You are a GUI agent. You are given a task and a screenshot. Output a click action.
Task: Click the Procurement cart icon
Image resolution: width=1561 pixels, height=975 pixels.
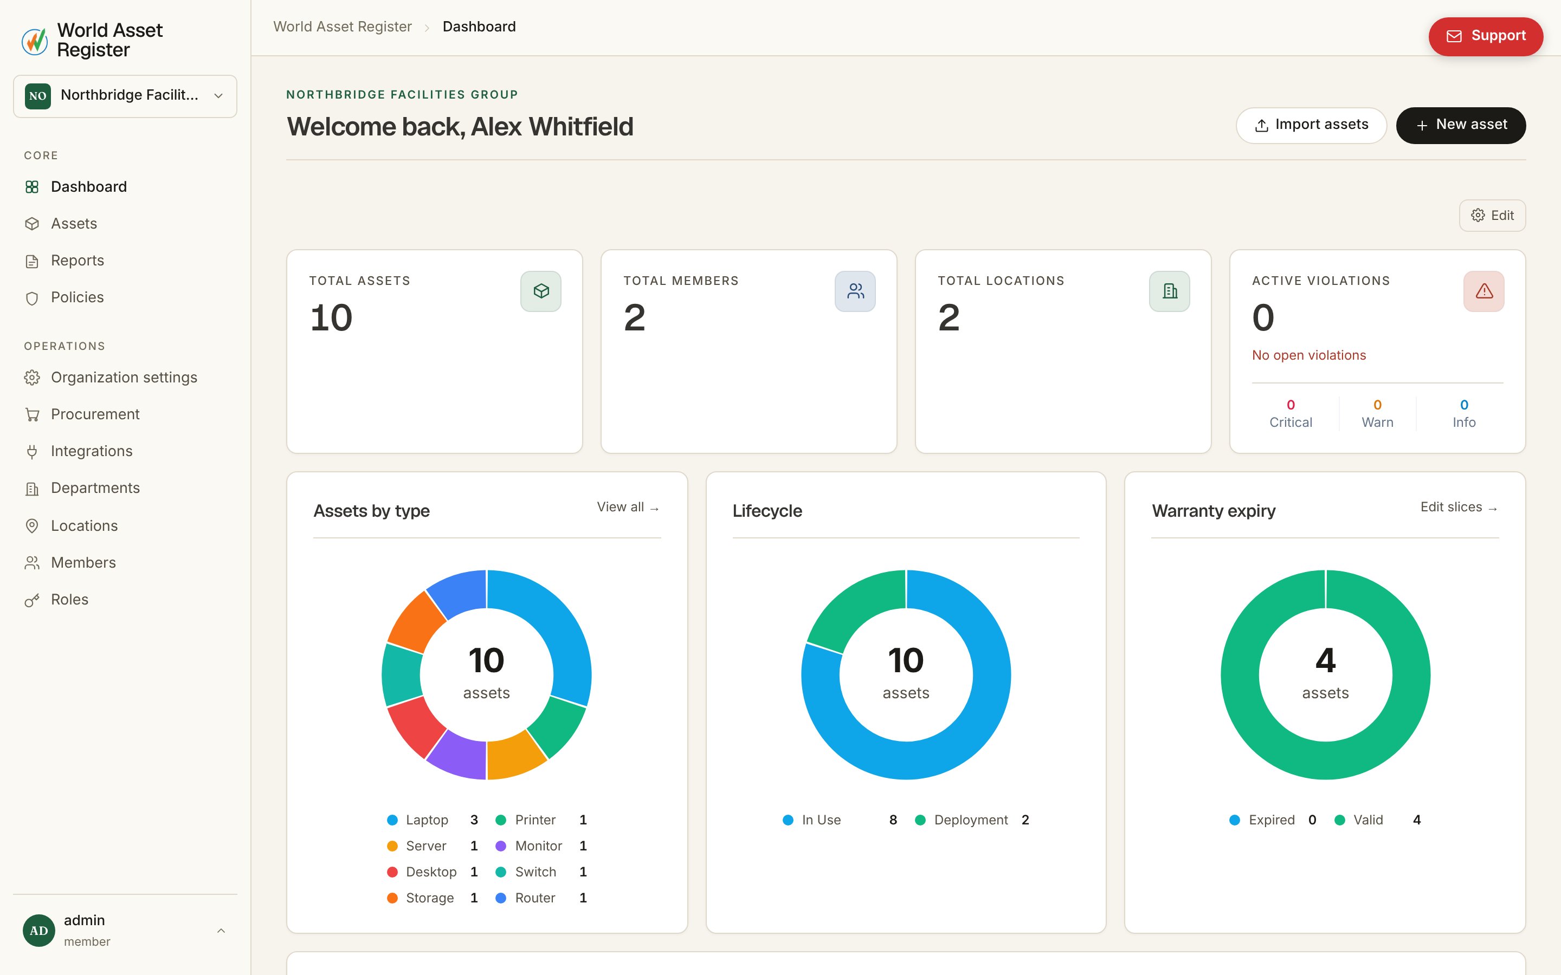(x=31, y=414)
